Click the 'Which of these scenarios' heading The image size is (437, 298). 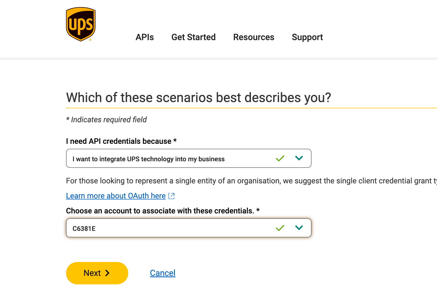point(198,98)
